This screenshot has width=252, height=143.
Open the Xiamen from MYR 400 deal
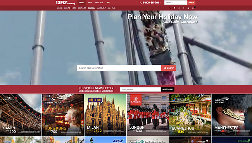pyautogui.click(x=21, y=115)
